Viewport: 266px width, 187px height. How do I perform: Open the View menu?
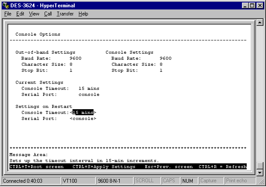[x=34, y=14]
